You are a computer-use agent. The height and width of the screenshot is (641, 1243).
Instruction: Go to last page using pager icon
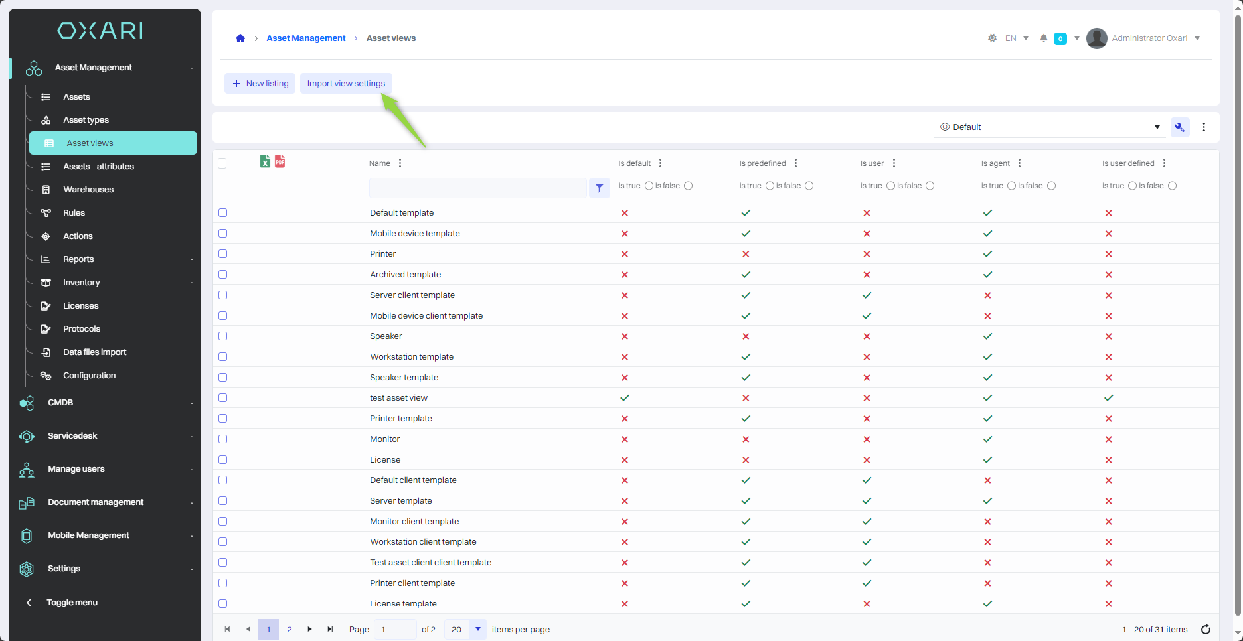(x=330, y=629)
